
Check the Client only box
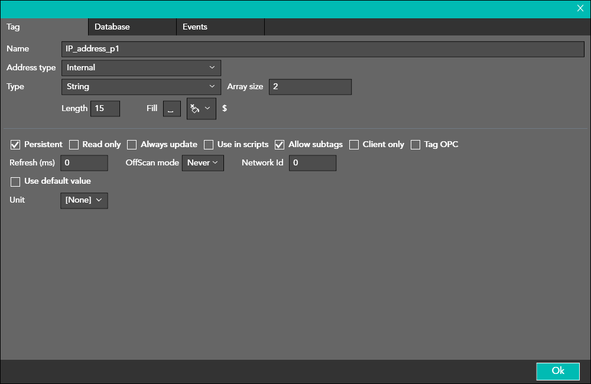[x=354, y=145]
